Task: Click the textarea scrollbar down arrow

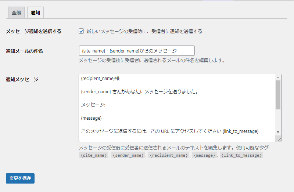Action: tap(278, 132)
